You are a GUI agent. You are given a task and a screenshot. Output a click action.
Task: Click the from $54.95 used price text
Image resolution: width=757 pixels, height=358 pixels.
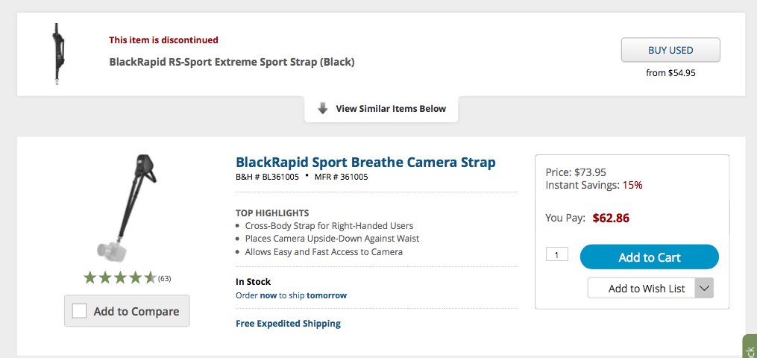(x=670, y=73)
